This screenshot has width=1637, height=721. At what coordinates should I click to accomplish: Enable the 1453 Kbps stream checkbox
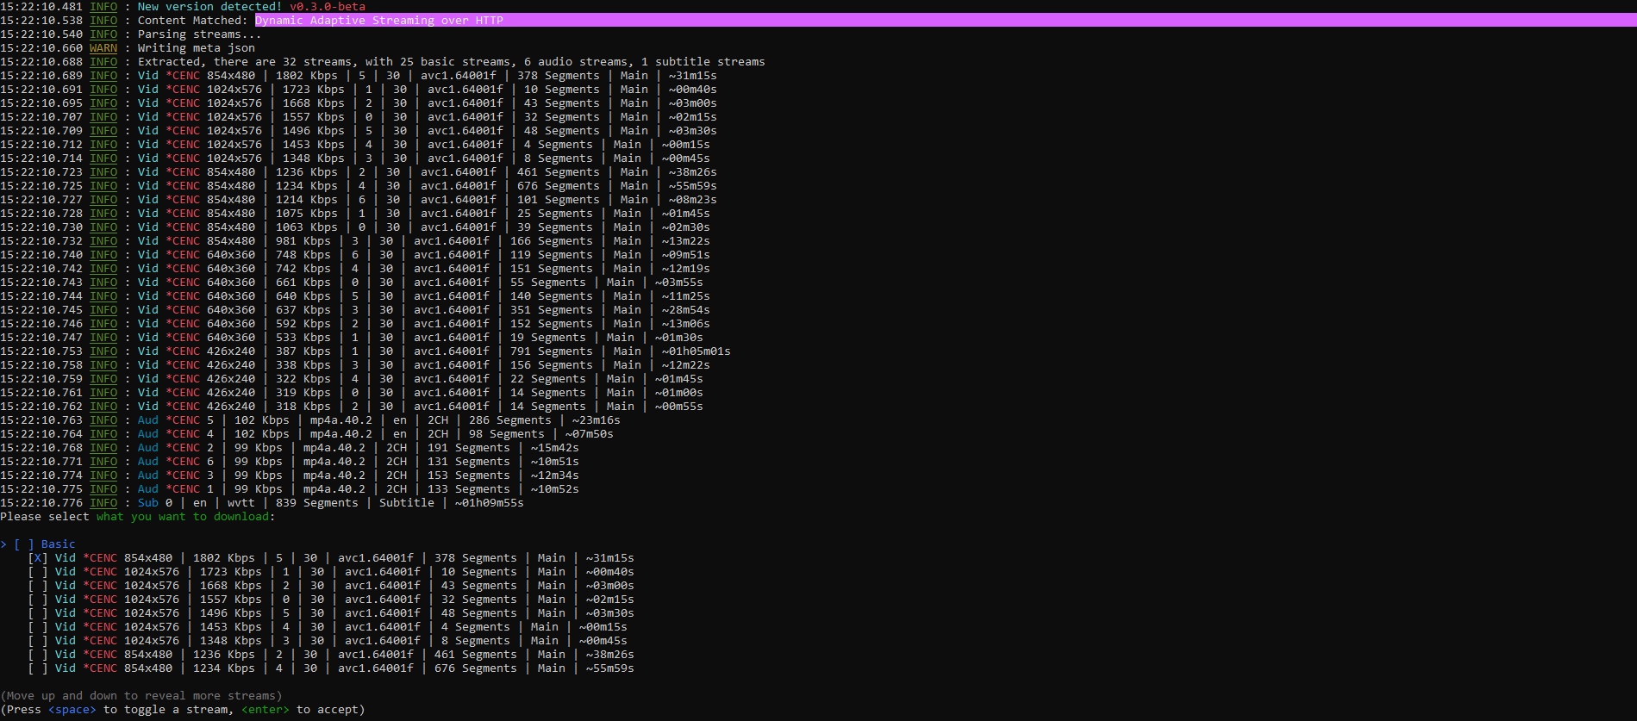click(x=38, y=627)
